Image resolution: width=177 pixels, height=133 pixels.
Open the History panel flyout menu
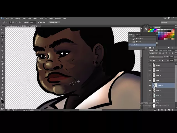click(157, 35)
